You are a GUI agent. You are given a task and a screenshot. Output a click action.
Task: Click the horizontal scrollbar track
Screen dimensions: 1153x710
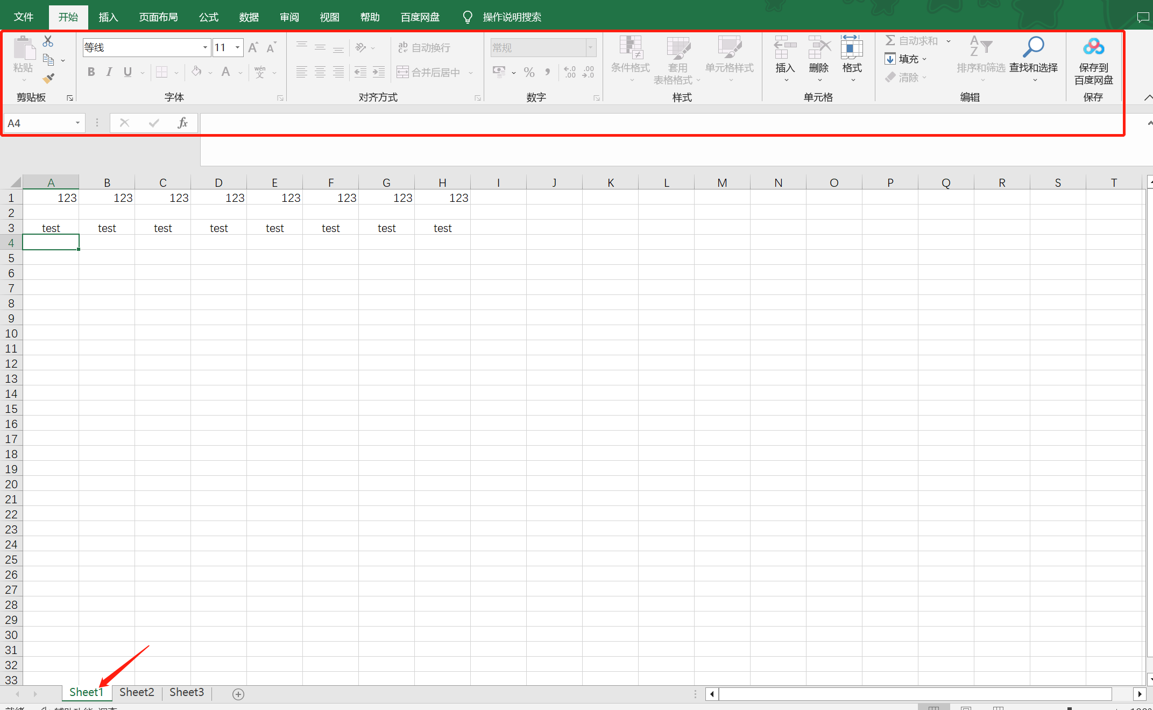tap(915, 694)
